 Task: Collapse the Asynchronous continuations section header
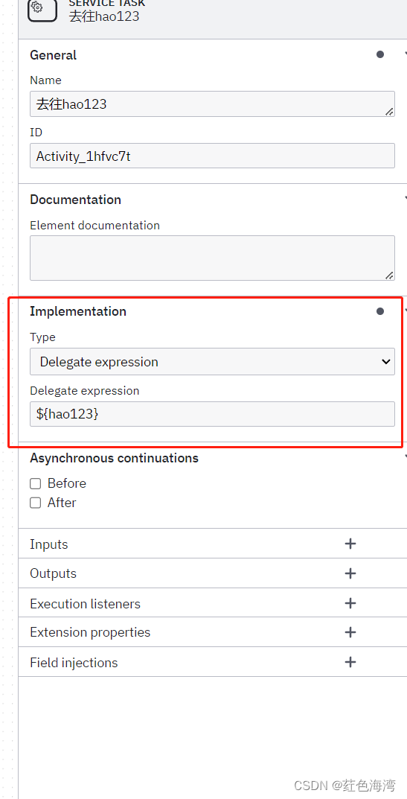tap(212, 458)
